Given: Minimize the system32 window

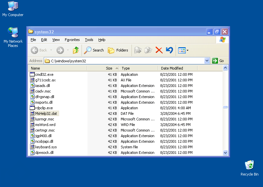Looking at the screenshot, I should tap(209, 31).
